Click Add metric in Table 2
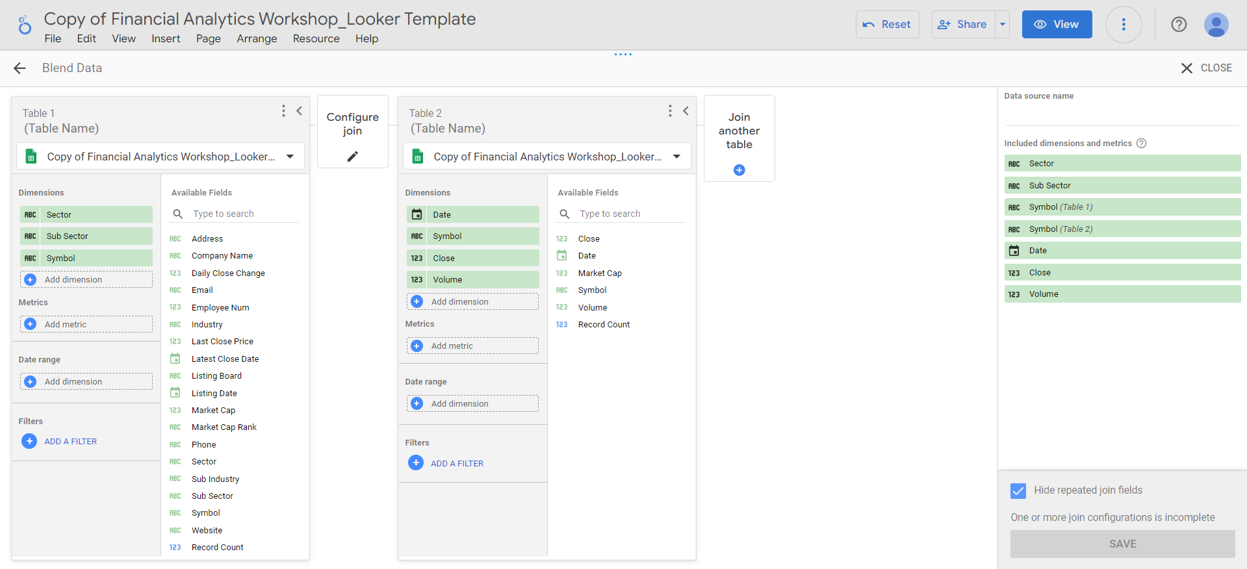 [x=473, y=346]
